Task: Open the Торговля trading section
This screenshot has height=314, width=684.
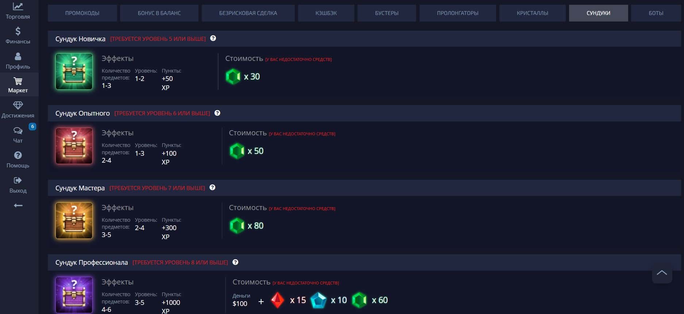Action: coord(18,11)
